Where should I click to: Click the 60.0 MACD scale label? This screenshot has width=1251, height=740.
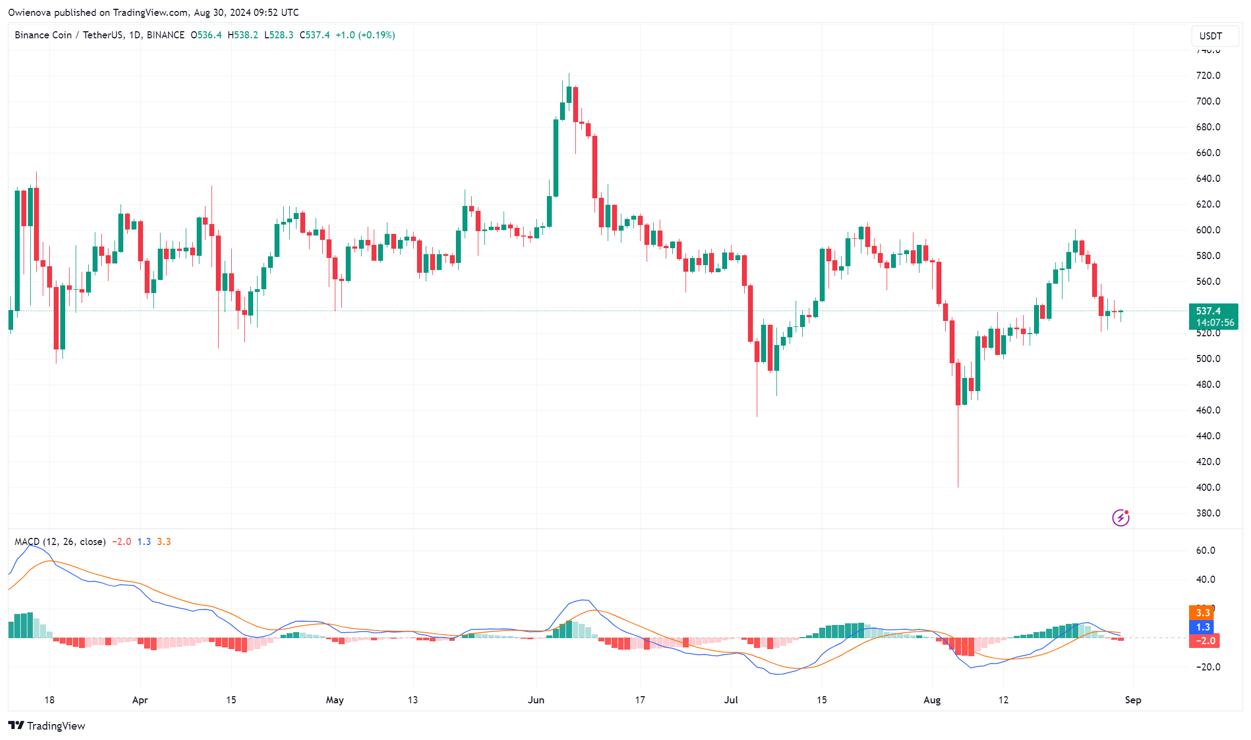pos(1206,550)
